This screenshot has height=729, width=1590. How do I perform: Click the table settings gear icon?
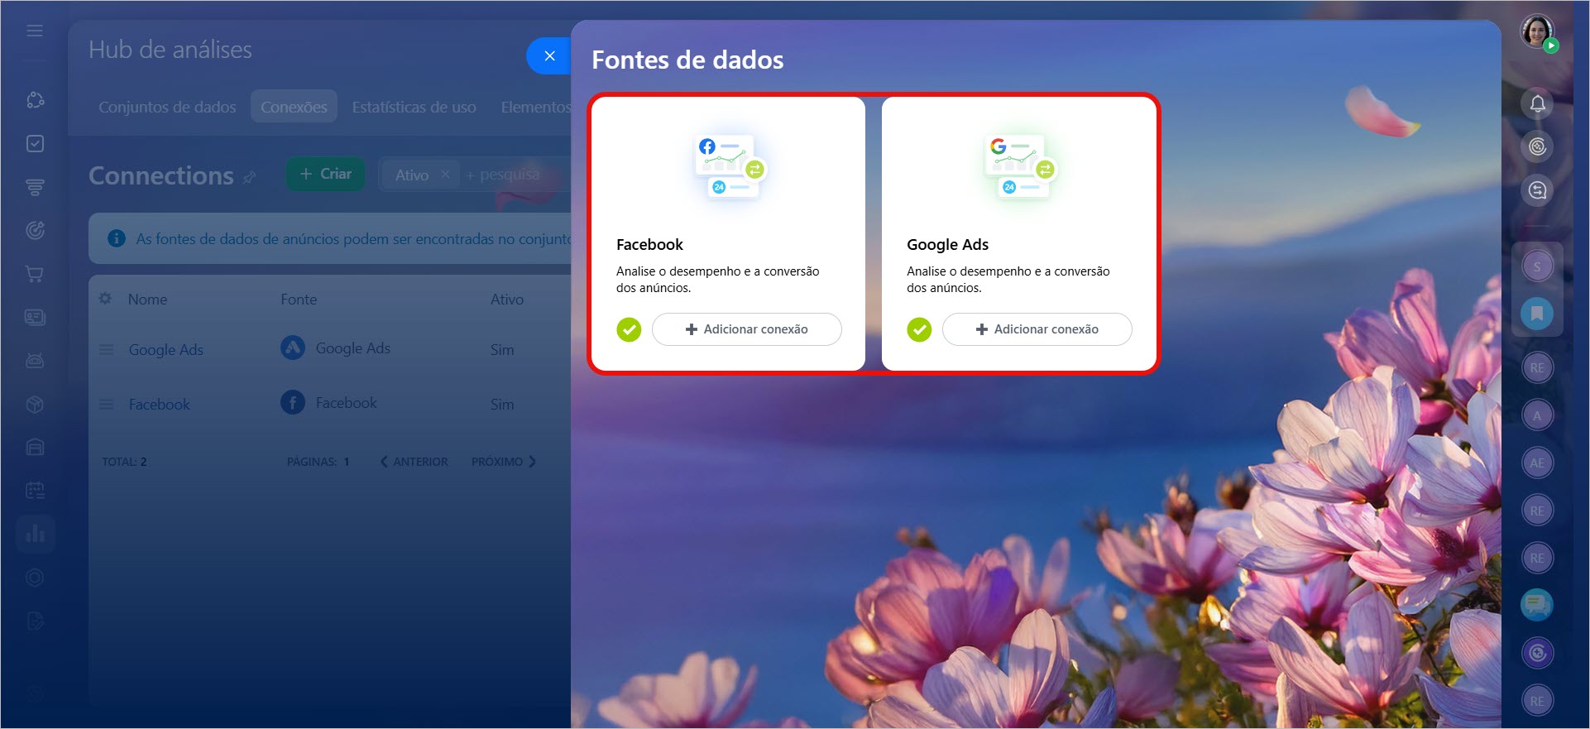[105, 298]
